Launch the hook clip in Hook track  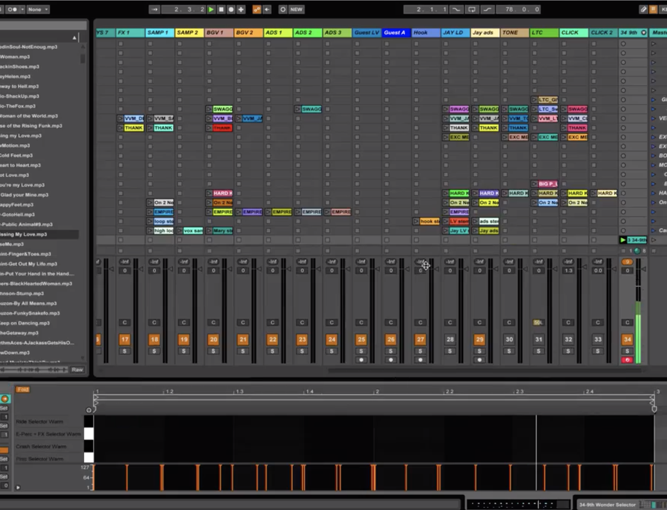pos(416,222)
